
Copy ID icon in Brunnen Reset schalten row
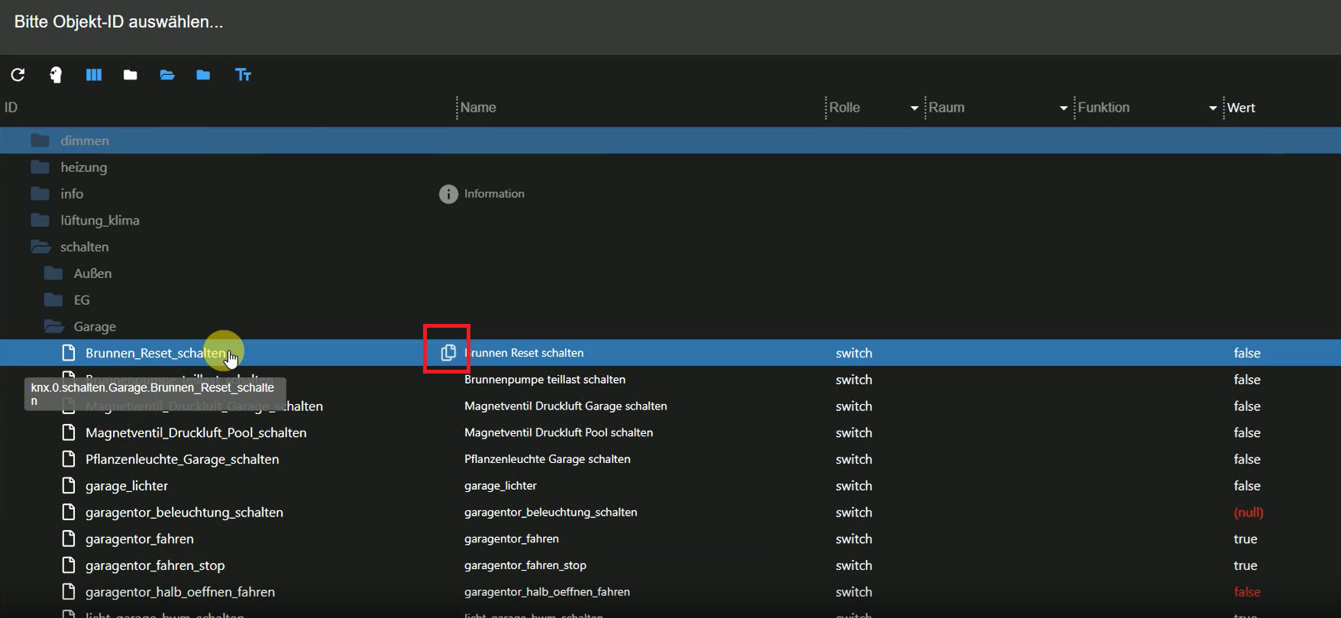pyautogui.click(x=448, y=352)
